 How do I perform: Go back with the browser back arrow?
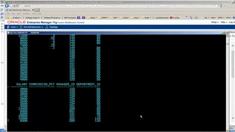pyautogui.click(x=7, y=6)
